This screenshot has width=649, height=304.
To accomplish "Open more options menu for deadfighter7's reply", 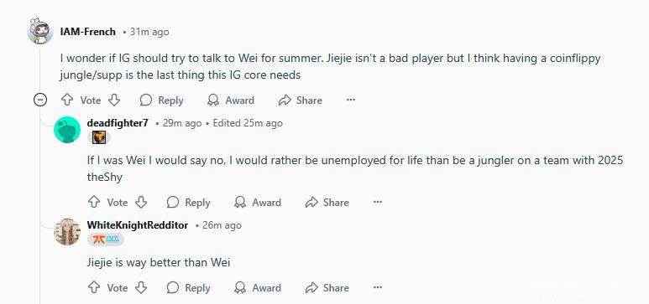I will click(378, 202).
